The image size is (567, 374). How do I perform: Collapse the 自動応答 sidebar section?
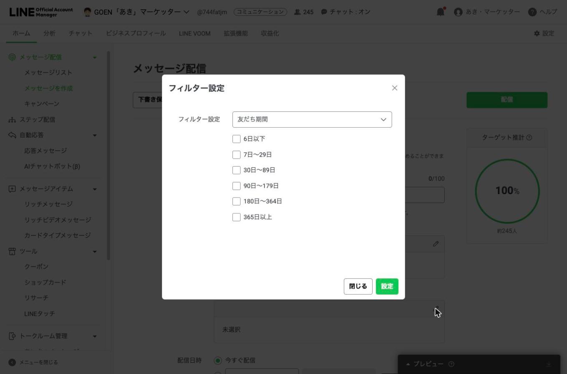click(95, 135)
